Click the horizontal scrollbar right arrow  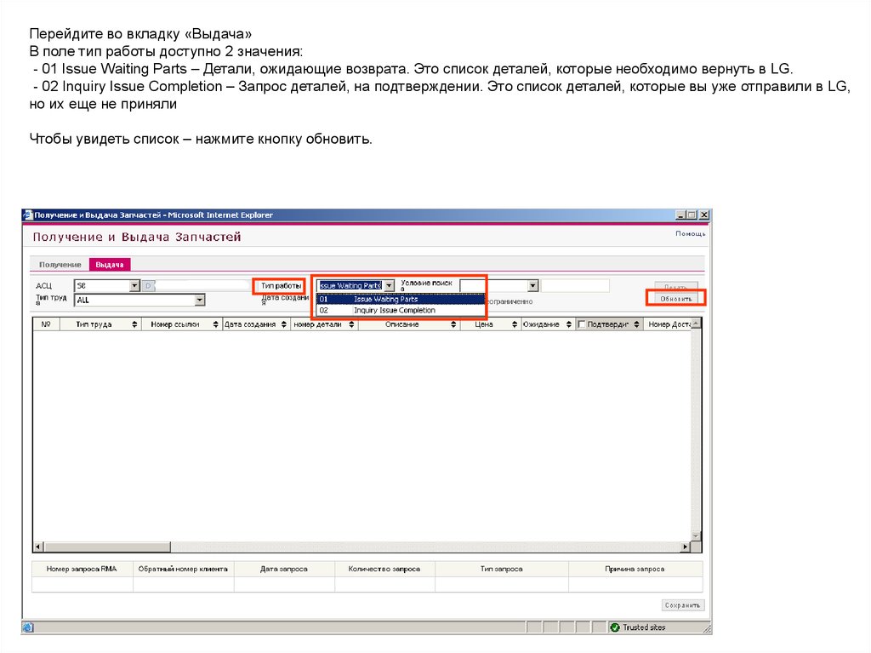[x=686, y=547]
